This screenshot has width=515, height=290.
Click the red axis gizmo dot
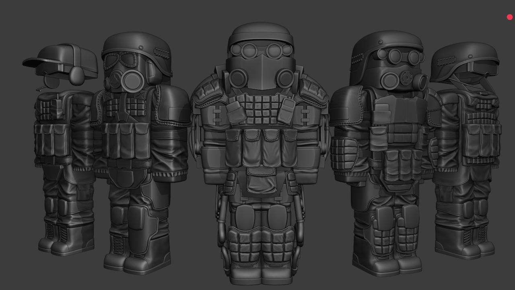pos(510,17)
